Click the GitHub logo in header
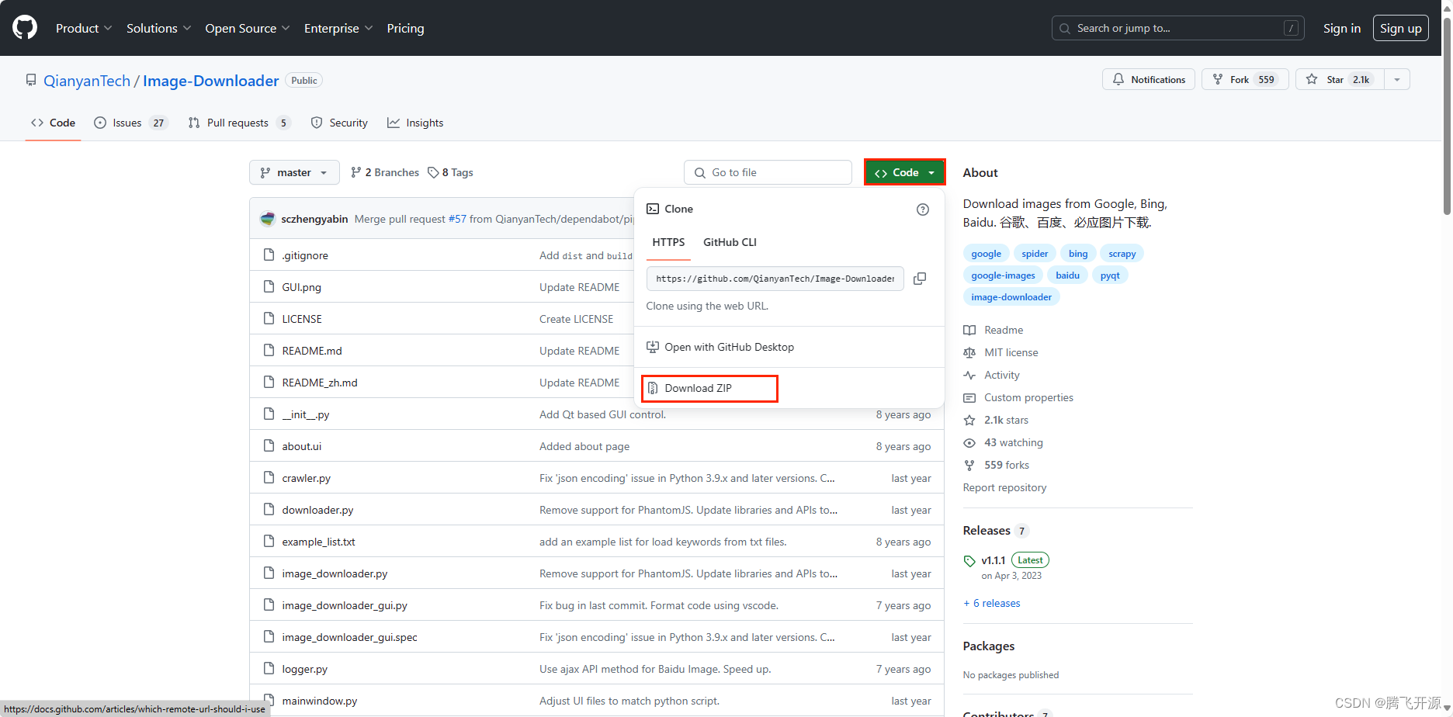 25,28
